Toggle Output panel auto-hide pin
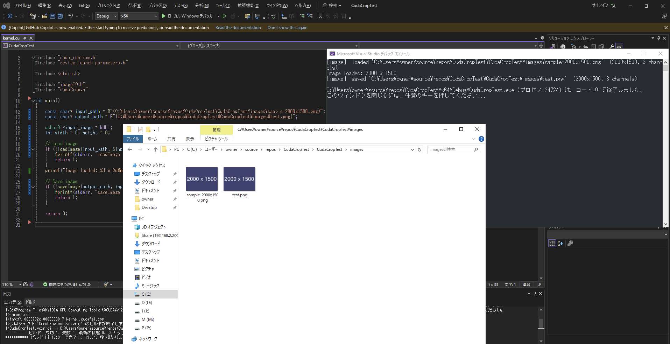Screen dimensions: 670x344 pos(535,294)
